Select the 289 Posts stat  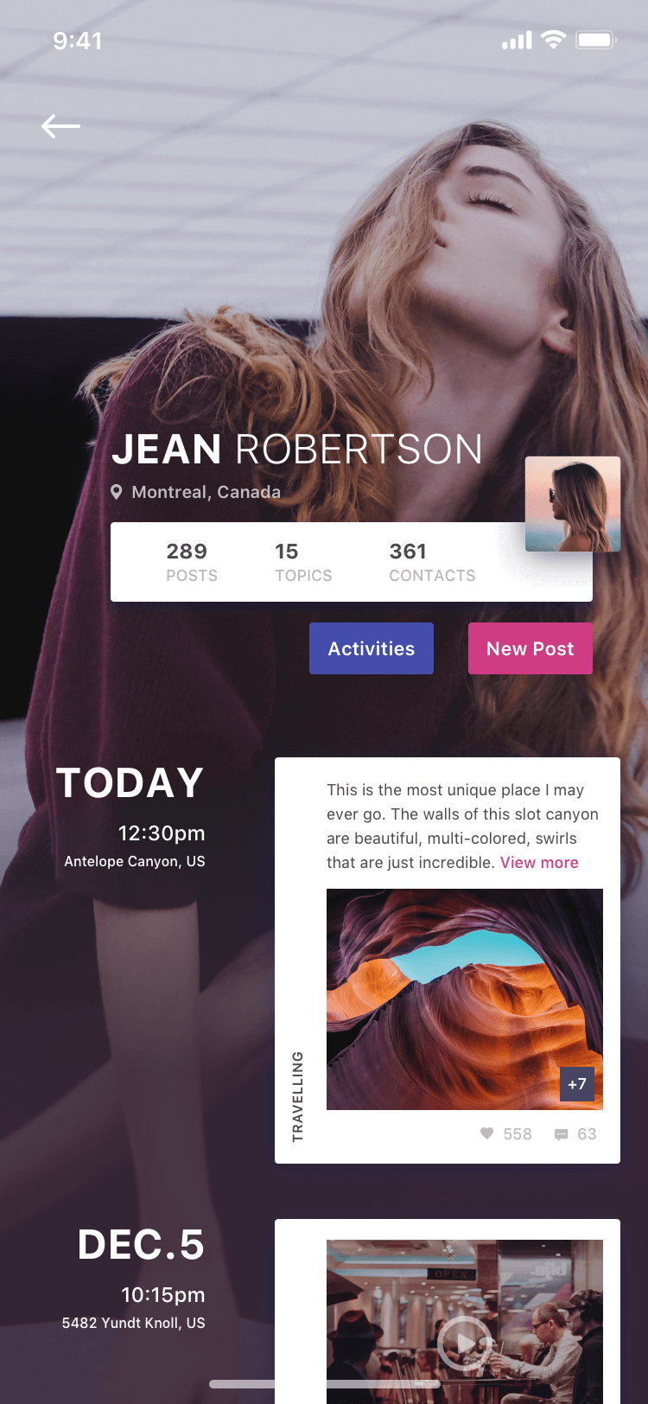pos(192,562)
